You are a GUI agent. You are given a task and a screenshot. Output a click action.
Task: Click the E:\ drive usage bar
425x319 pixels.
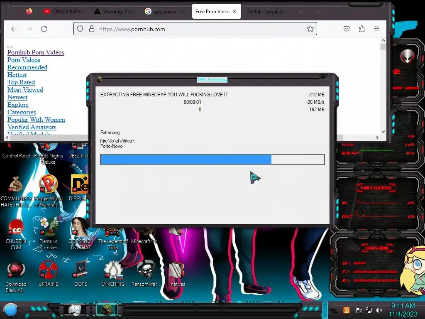pos(375,280)
